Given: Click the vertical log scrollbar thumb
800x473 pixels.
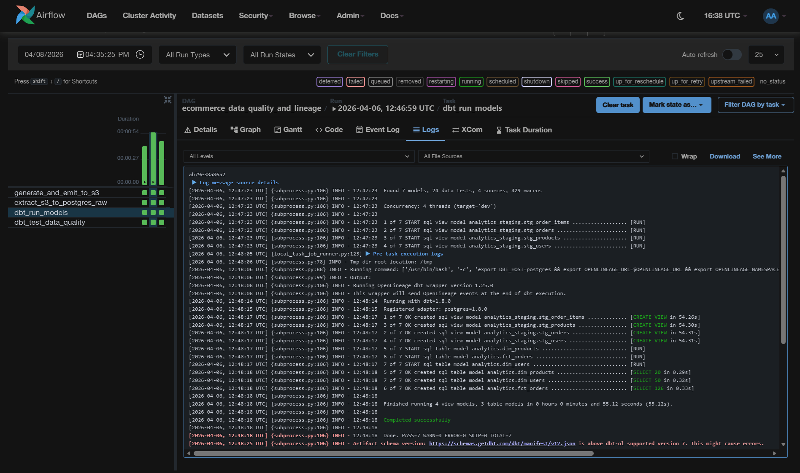Looking at the screenshot, I should point(783,260).
